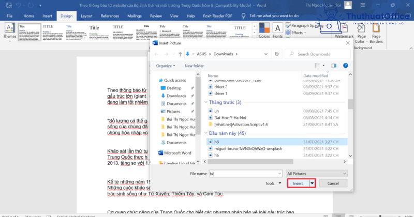Switch to the References ribbon tab
Screen dimensions: 414x217
click(109, 16)
